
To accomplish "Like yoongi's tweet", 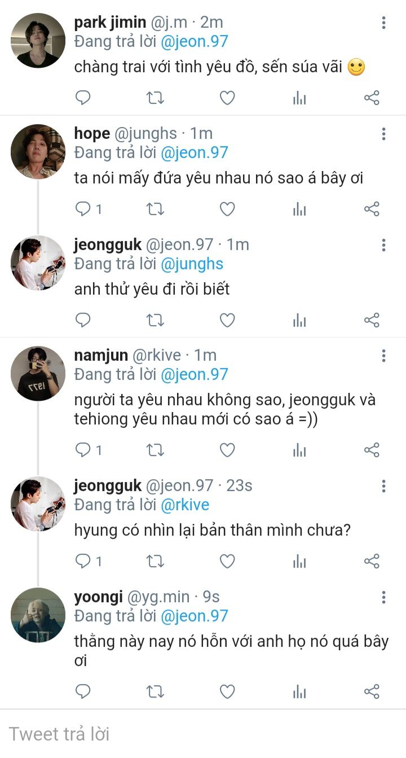I will (227, 691).
